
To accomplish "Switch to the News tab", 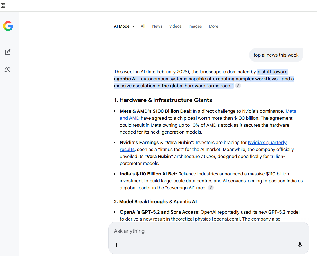I will [x=157, y=26].
